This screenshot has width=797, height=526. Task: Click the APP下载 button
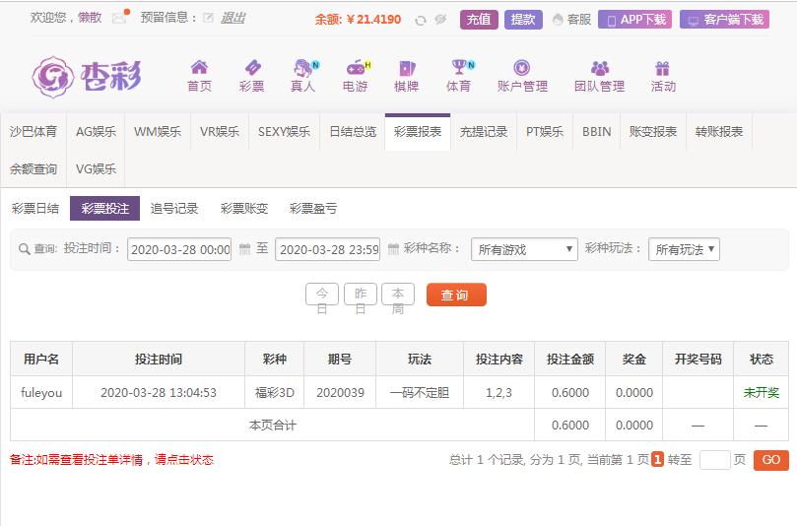point(634,20)
